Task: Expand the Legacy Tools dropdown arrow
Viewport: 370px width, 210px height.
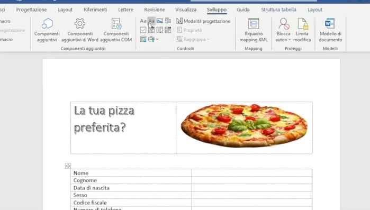Action: 157,39
